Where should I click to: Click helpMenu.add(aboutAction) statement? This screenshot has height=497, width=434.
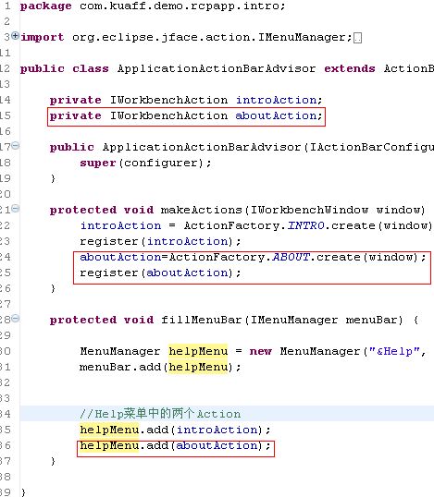[x=175, y=445]
